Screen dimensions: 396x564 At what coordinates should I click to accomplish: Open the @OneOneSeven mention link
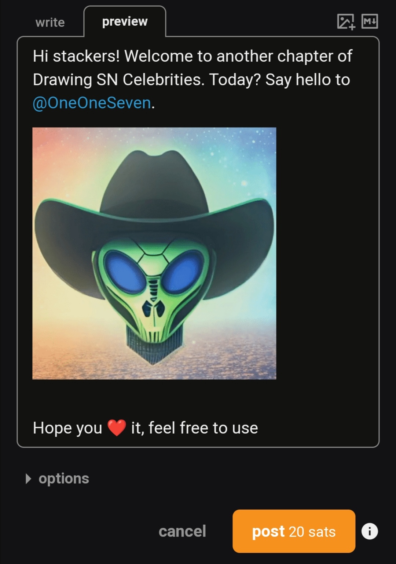[x=92, y=103]
